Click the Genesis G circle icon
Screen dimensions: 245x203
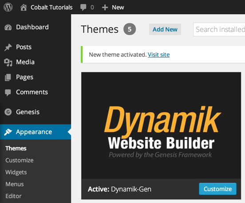click(x=8, y=112)
